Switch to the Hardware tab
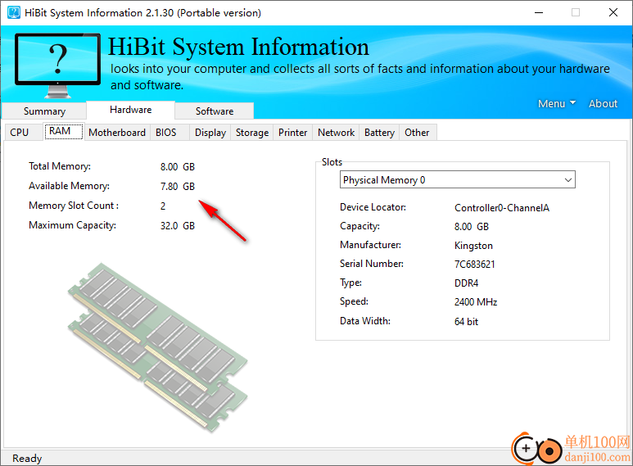Screen dimensions: 633x466 pos(130,110)
